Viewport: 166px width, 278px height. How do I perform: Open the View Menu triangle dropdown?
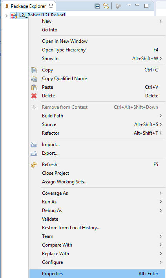[x=130, y=5]
